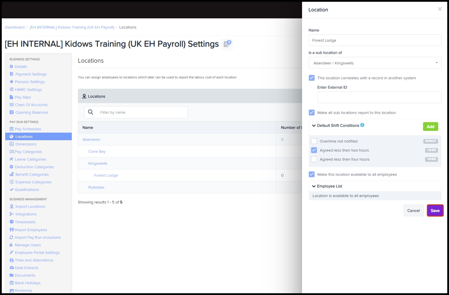The image size is (449, 295).
Task: Click the <2HRS condition tag
Action: (431, 150)
